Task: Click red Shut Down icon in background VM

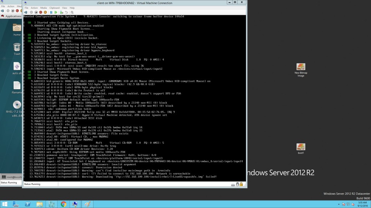Action: click(x=17, y=11)
